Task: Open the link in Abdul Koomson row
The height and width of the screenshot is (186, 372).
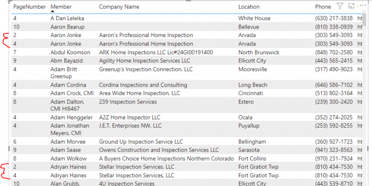Action: (360, 52)
